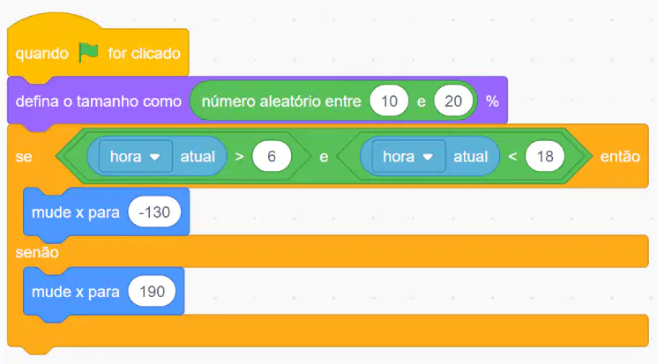Click the 'então' label of the if block
The width and height of the screenshot is (657, 364).
point(620,157)
